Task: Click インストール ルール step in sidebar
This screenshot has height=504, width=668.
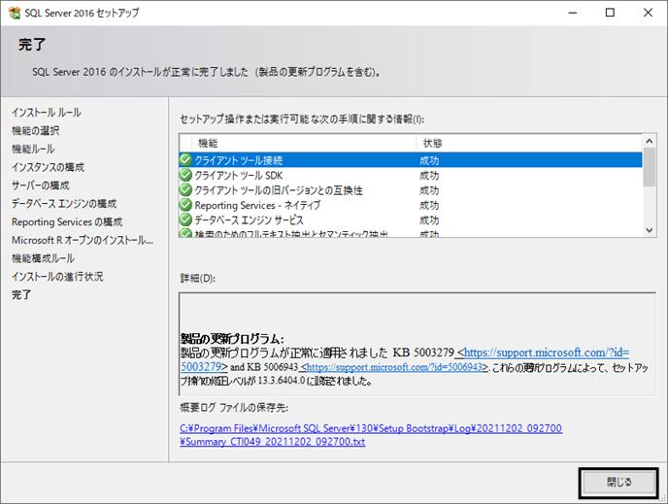Action: pyautogui.click(x=47, y=113)
